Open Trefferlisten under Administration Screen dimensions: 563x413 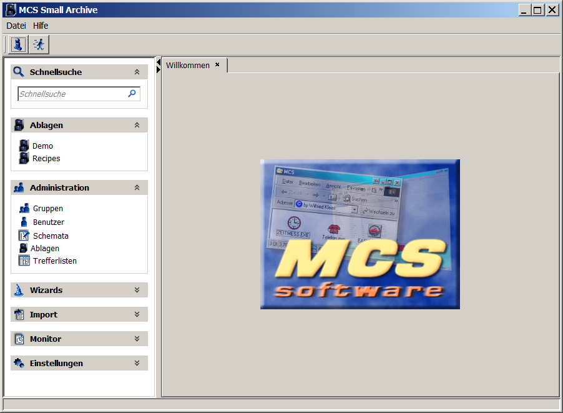point(54,261)
